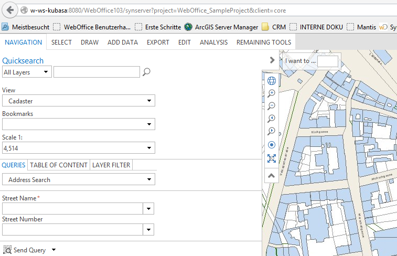397x256 pixels.
Task: Click the side panel arrow beside I want to
Action: click(272, 60)
